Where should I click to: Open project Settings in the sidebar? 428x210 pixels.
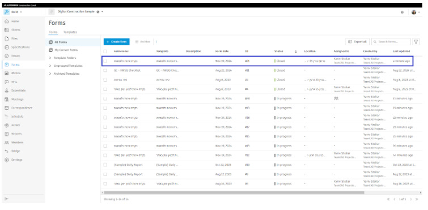tap(16, 160)
